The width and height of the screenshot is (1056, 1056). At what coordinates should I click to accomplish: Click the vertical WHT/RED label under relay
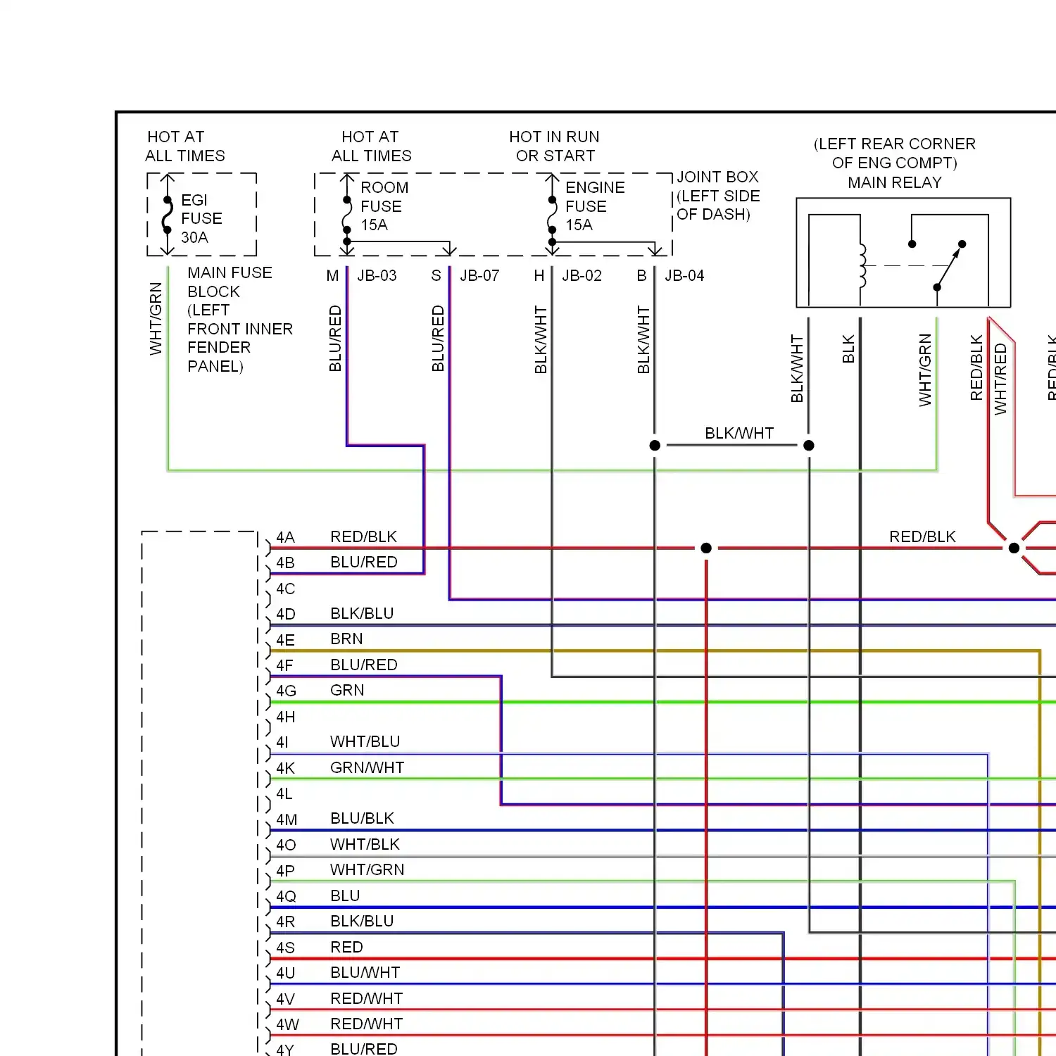point(1000,379)
